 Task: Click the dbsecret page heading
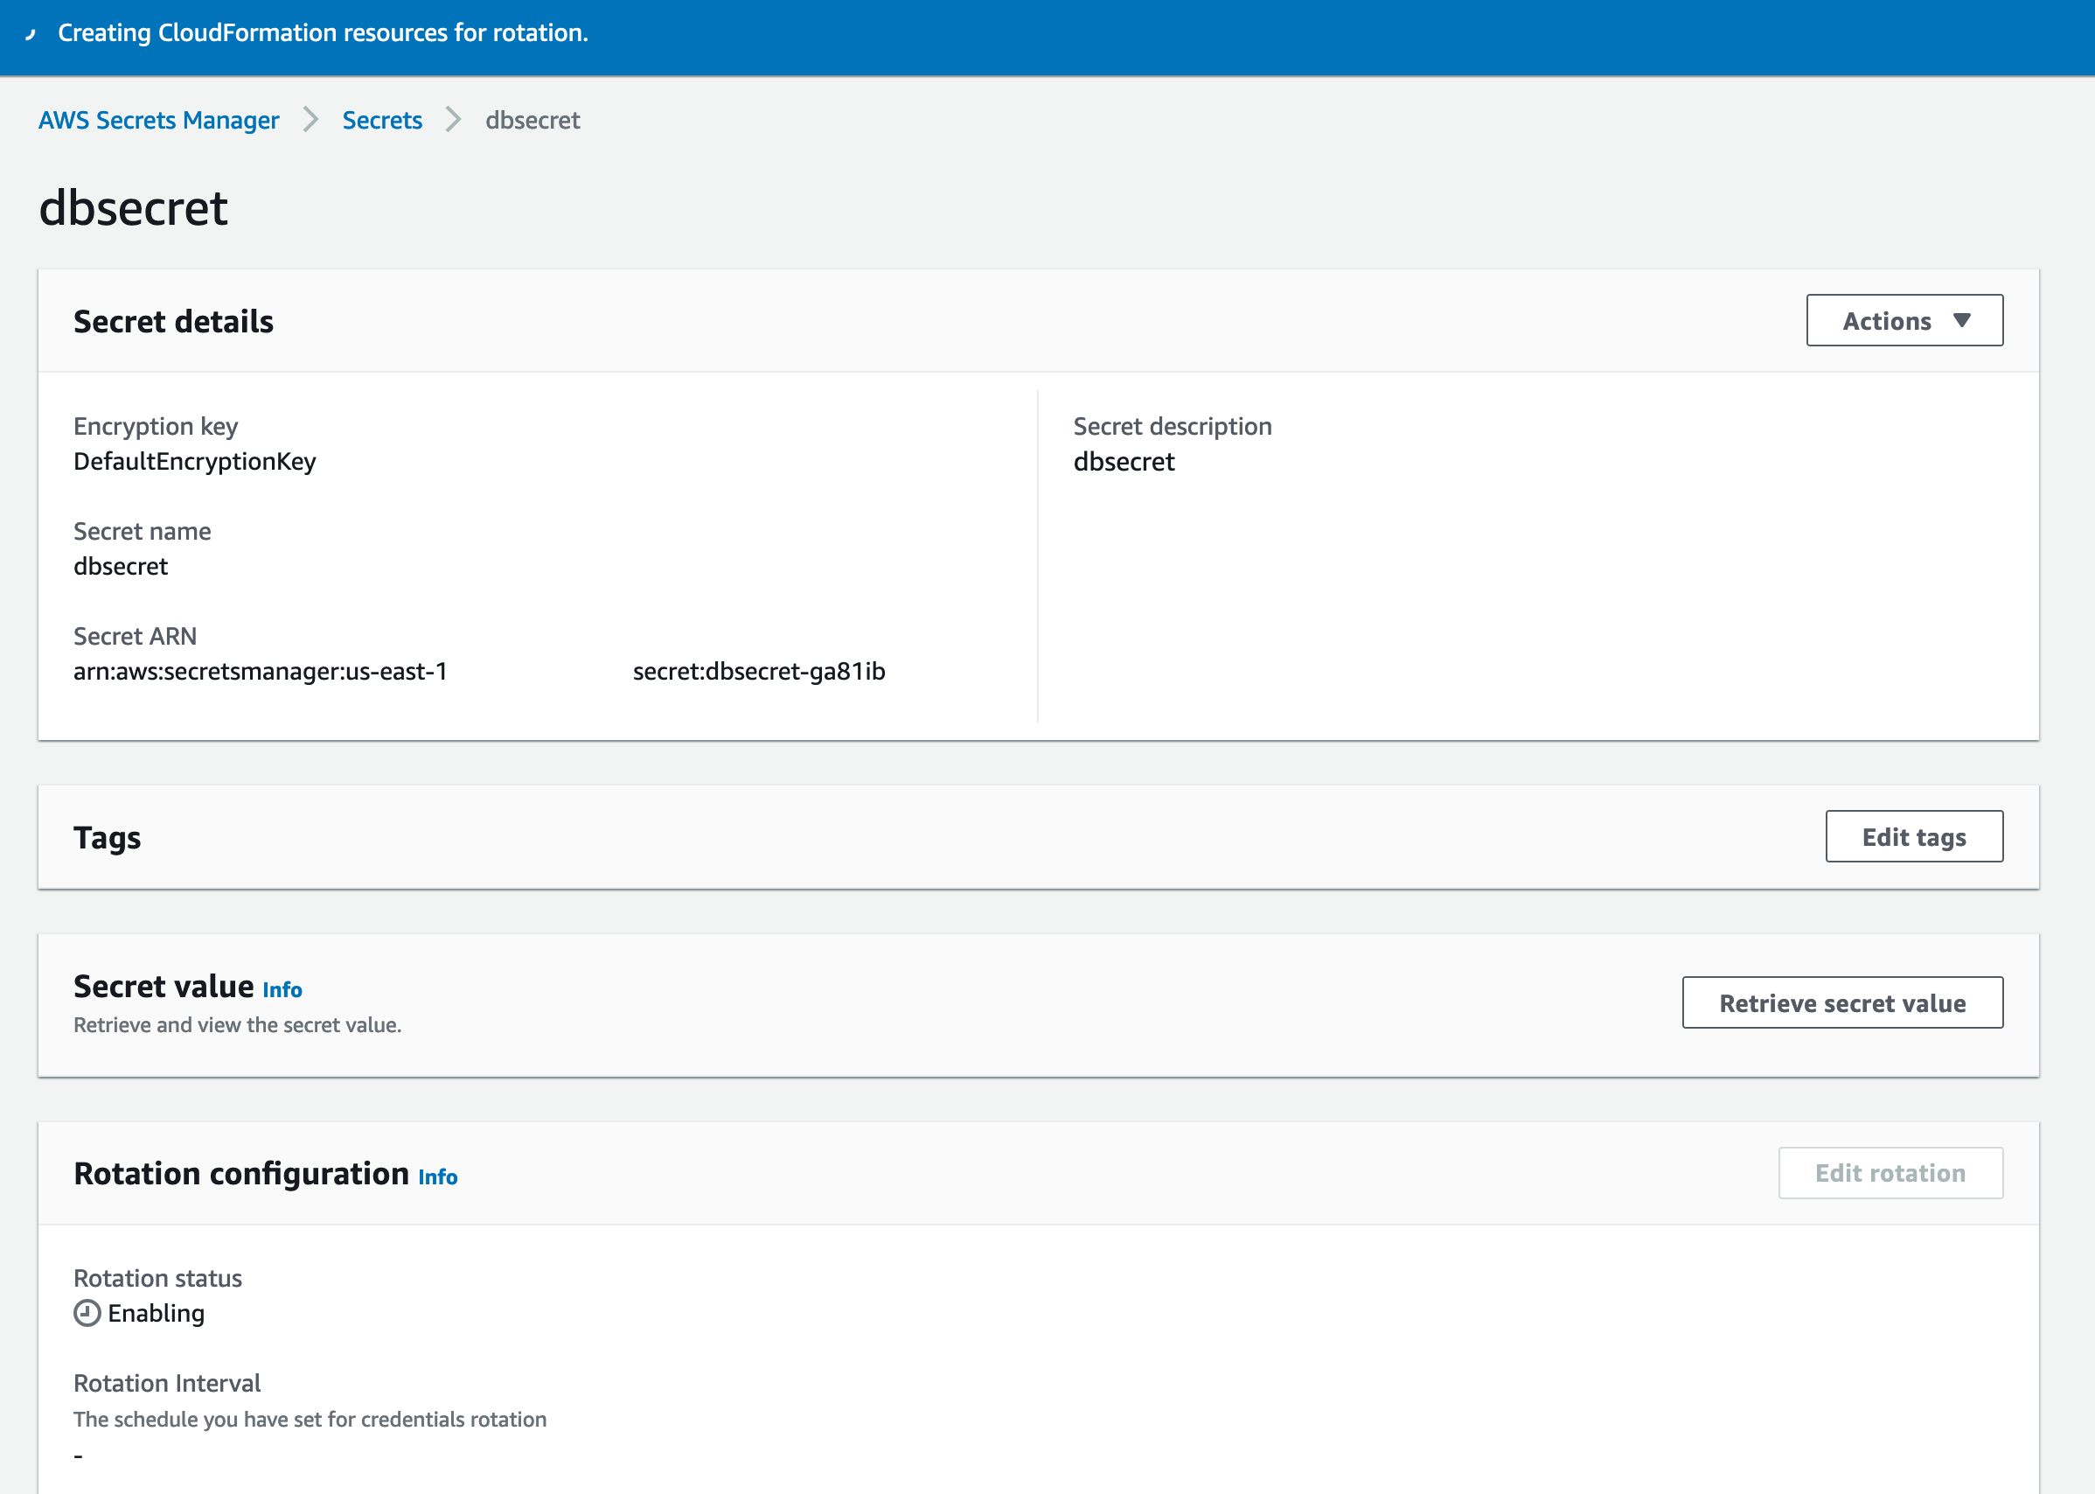(134, 207)
